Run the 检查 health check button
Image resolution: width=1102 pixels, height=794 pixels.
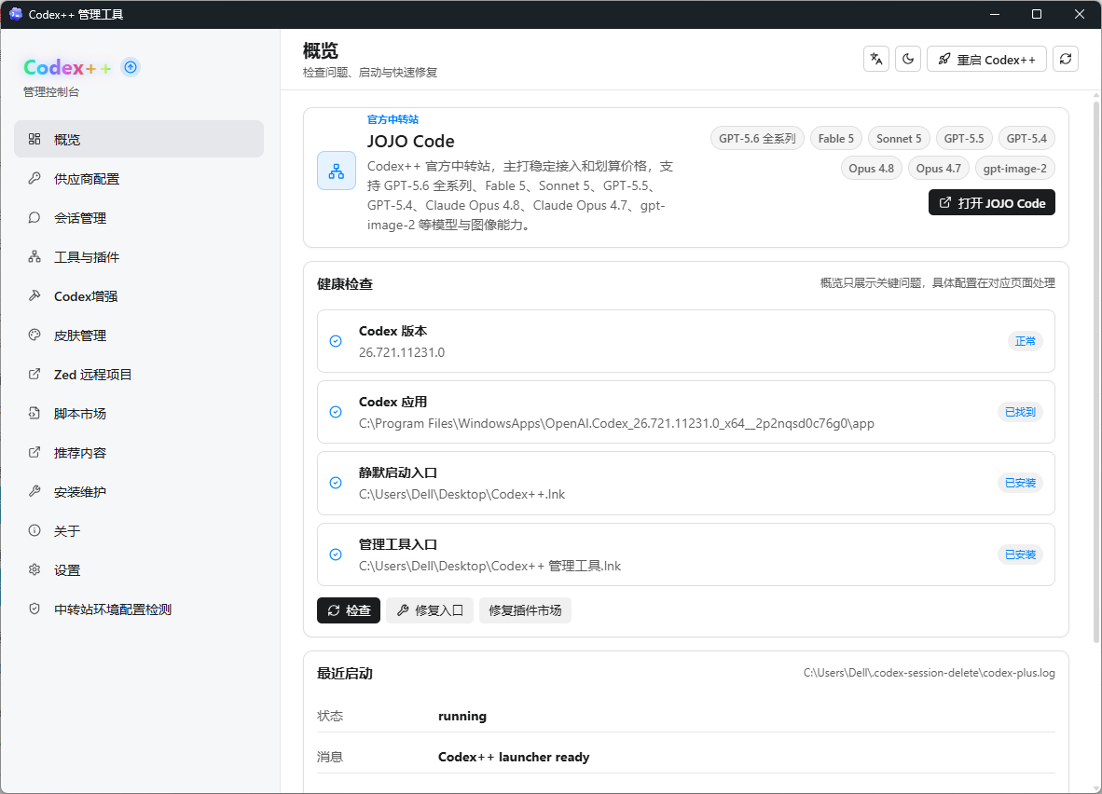coord(349,610)
